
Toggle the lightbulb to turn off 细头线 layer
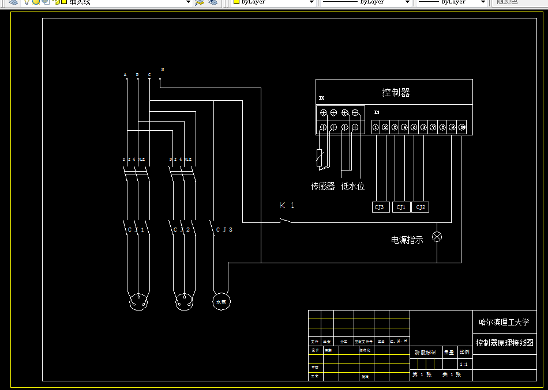coord(27,3)
